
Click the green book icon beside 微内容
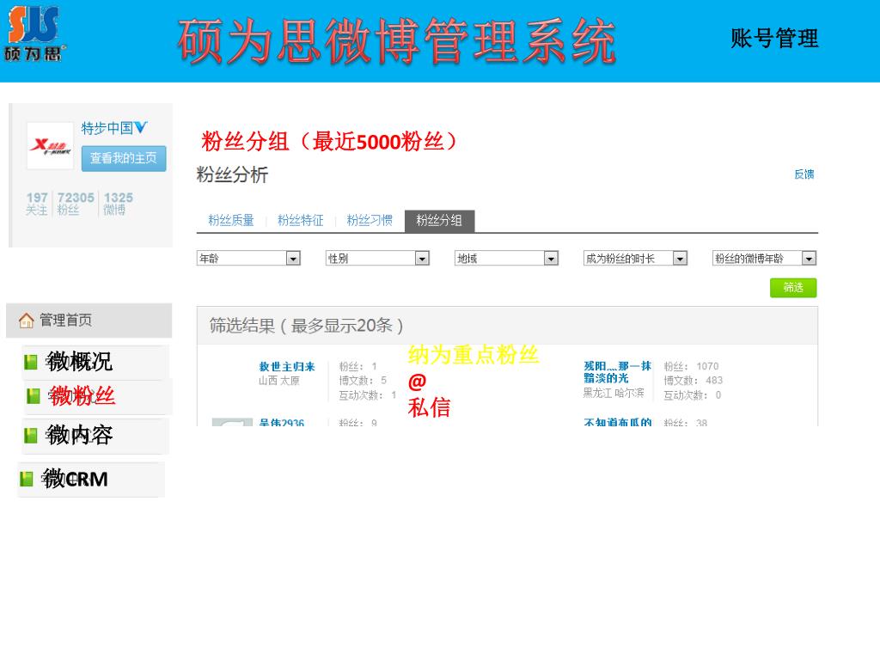(x=31, y=435)
